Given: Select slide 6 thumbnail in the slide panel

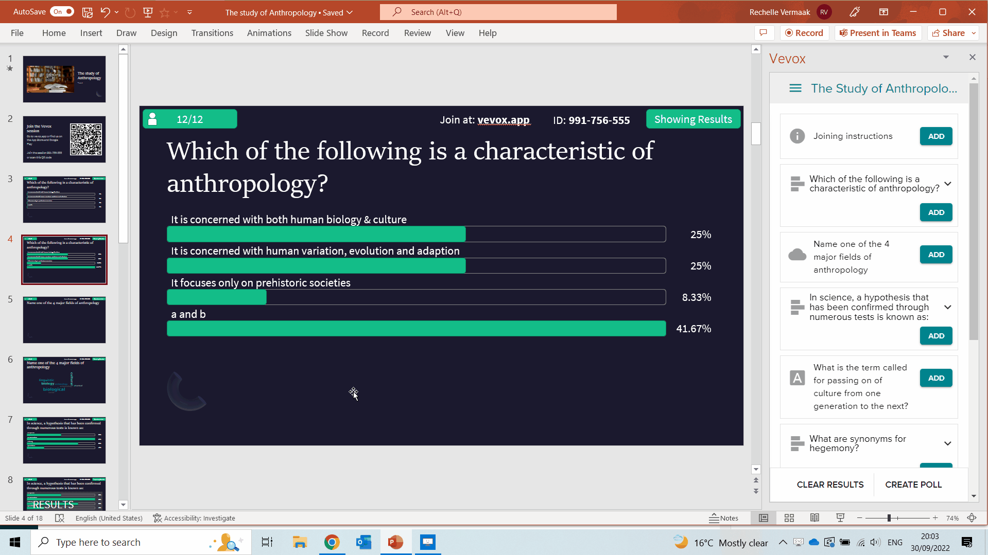Looking at the screenshot, I should click(64, 380).
